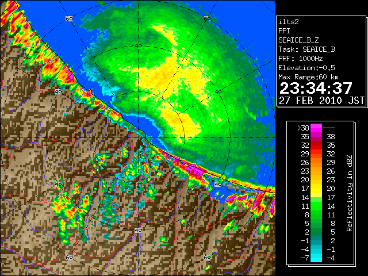Pick the magenta >38 dBZ legend color
Image resolution: width=368 pixels, height=276 pixels.
pyautogui.click(x=316, y=128)
